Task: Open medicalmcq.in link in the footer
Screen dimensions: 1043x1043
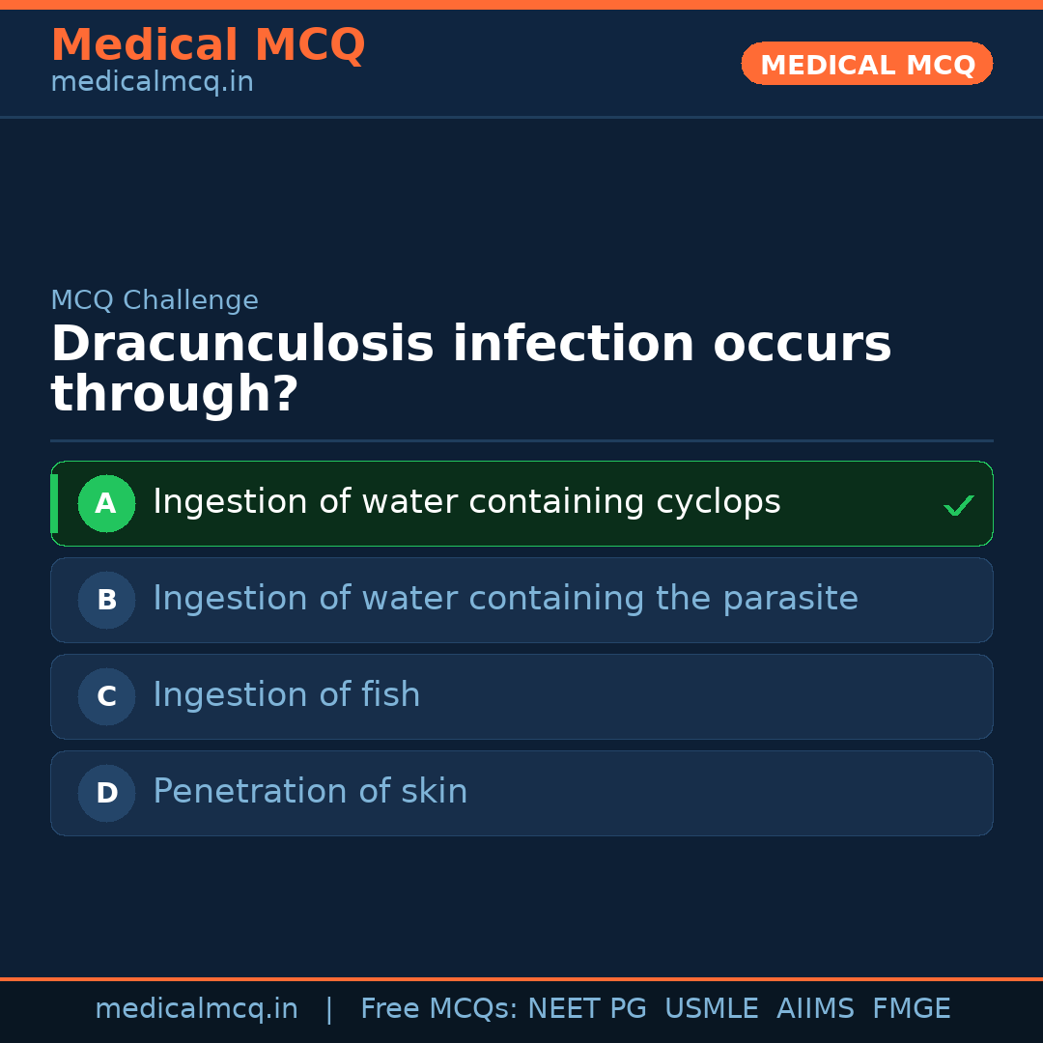Action: click(x=196, y=1009)
